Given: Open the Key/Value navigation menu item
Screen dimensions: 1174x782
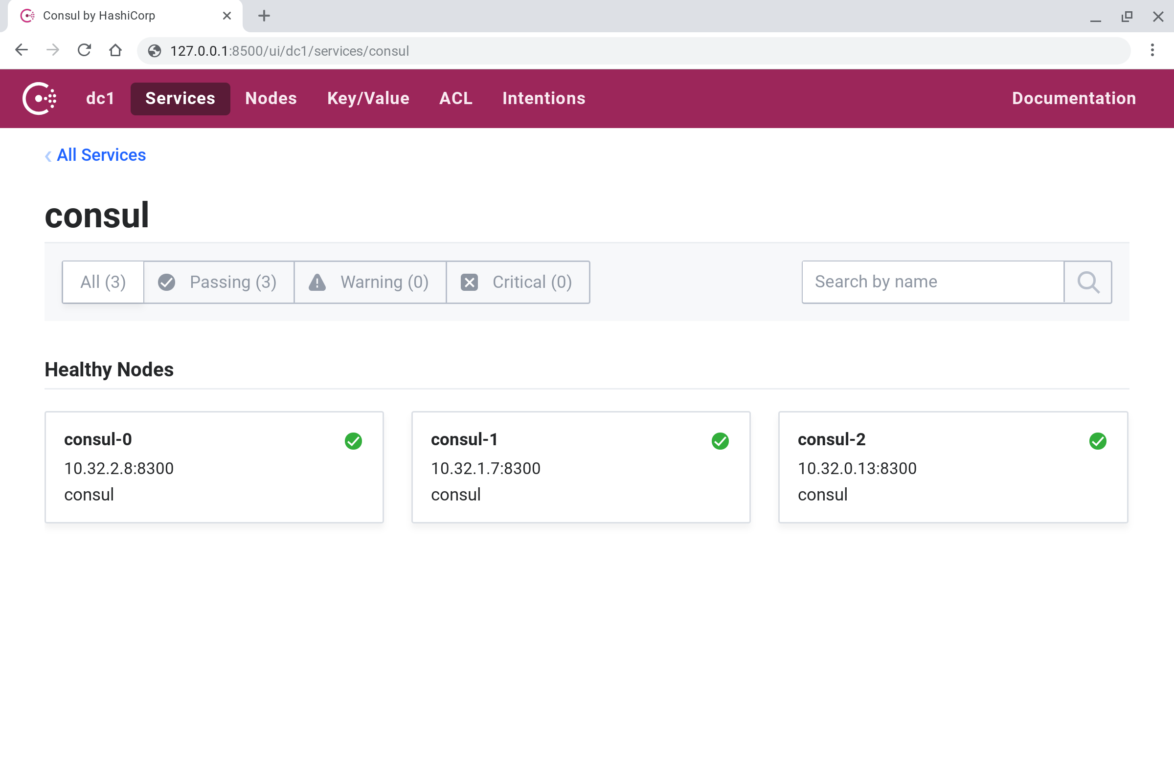Looking at the screenshot, I should pos(368,98).
